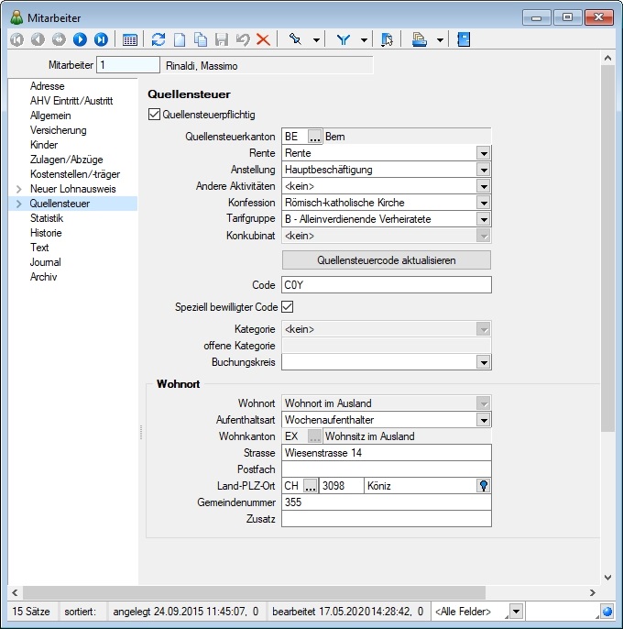The width and height of the screenshot is (623, 629).
Task: Open the filter dropdown arrow
Action: (364, 40)
